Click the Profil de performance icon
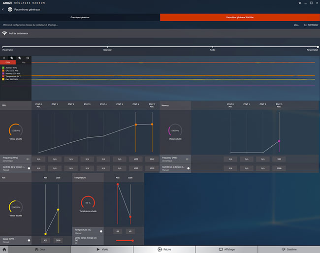Viewport: 320px width, 253px height. pos(4,33)
